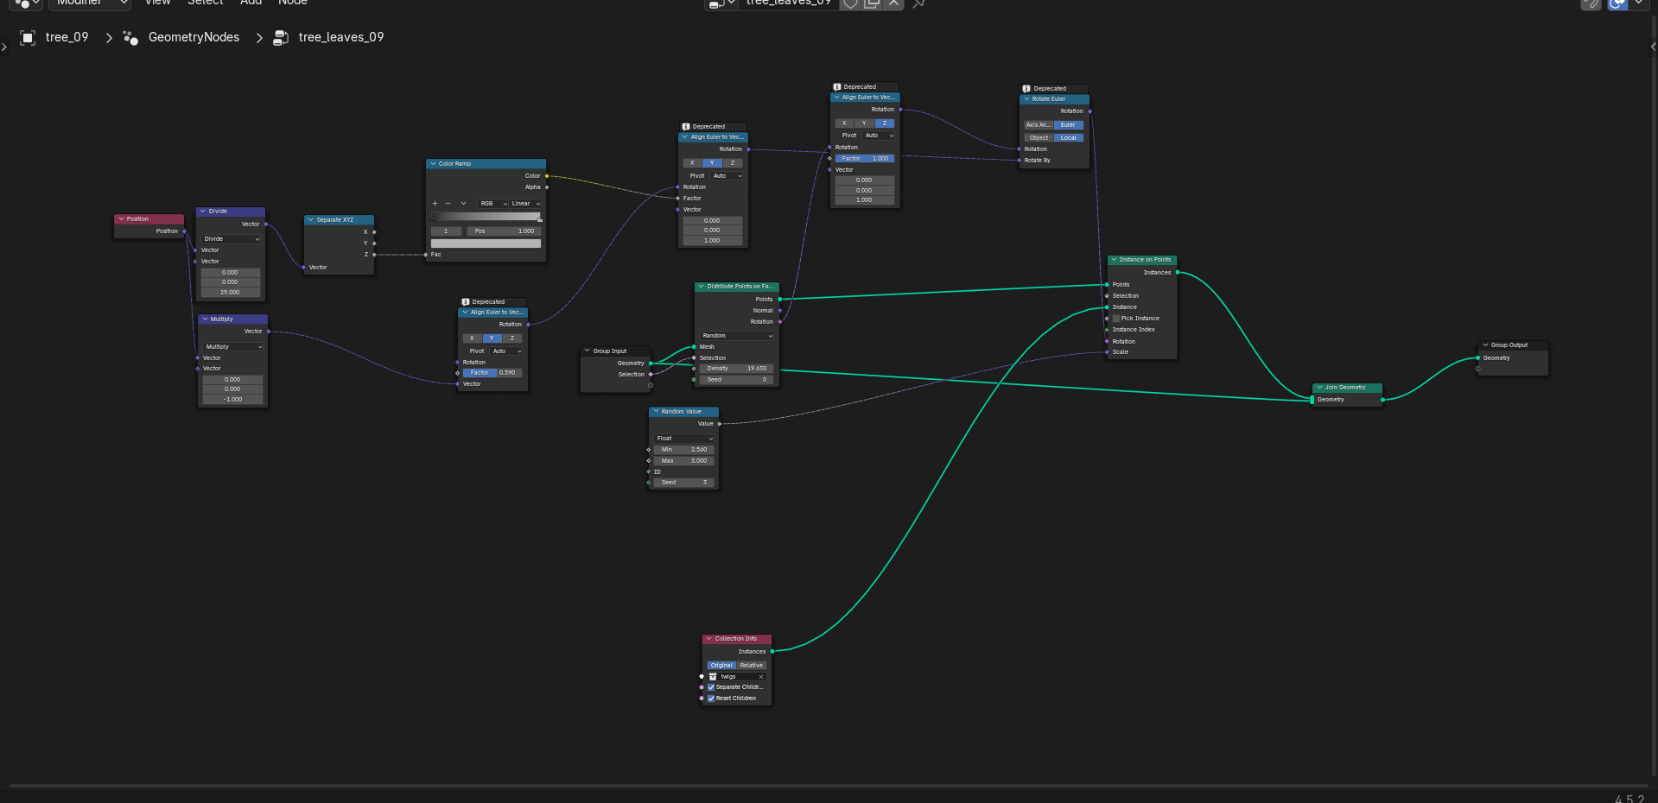
Task: Select the Distribute Points on Faces header
Action: 737,287
